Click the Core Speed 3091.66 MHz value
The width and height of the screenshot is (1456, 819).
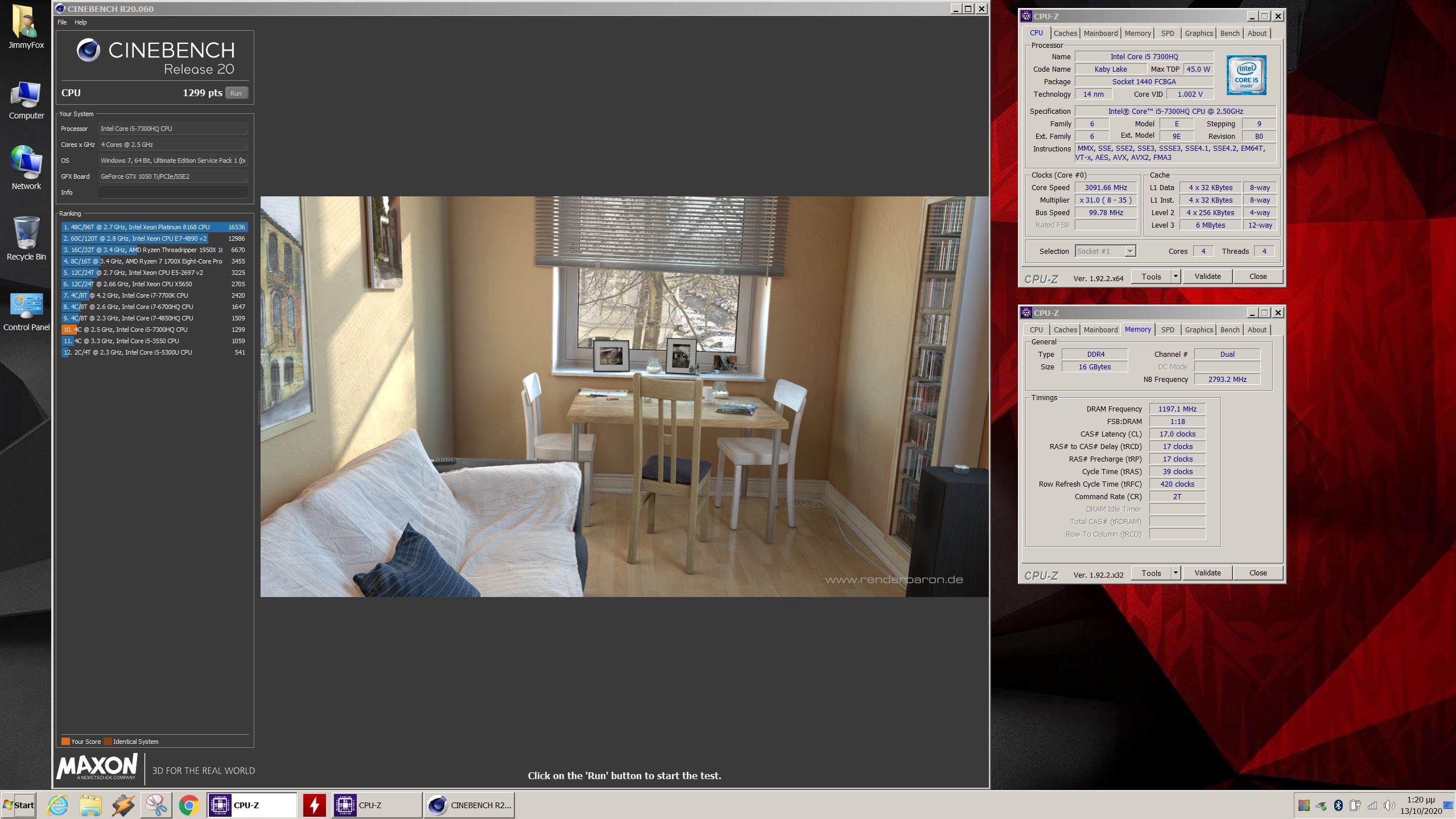pyautogui.click(x=1106, y=188)
